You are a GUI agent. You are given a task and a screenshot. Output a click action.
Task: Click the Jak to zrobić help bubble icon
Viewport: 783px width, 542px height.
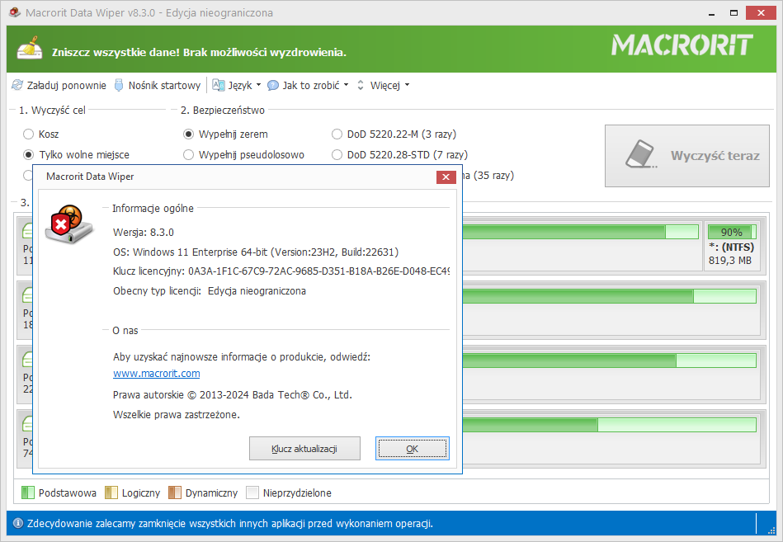click(x=272, y=85)
